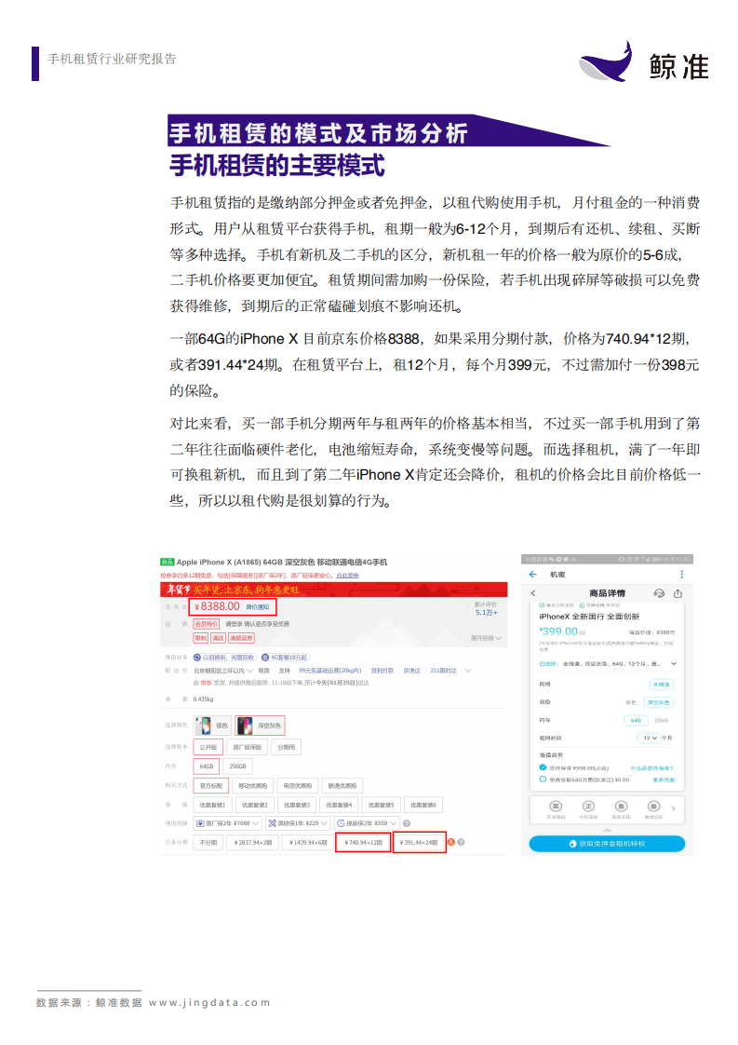This screenshot has width=738, height=1045.
Task: Select the 深空灰色 color option on JD page
Action: (x=260, y=726)
